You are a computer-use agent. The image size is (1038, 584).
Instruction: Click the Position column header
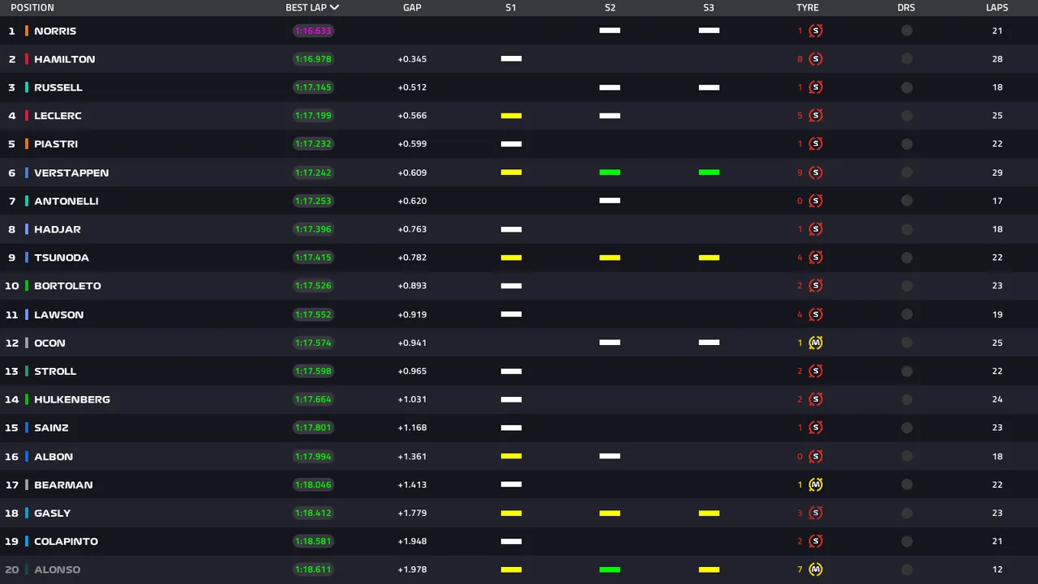(x=32, y=7)
